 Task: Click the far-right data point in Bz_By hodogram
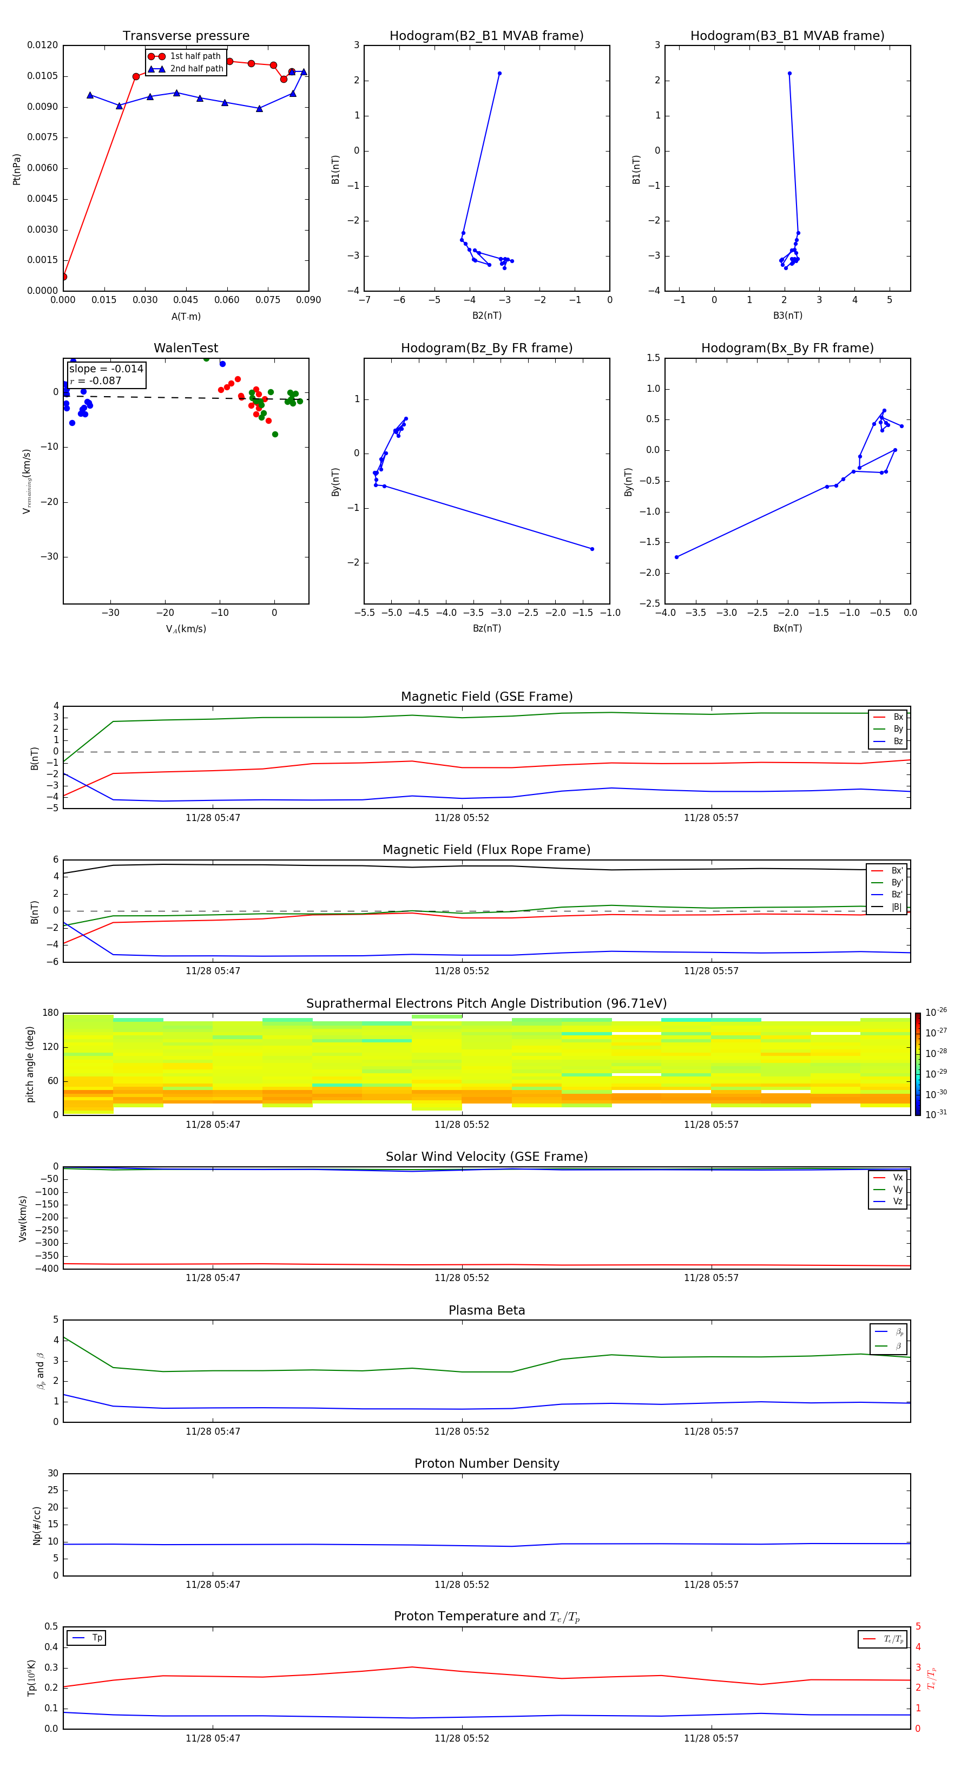coord(592,549)
